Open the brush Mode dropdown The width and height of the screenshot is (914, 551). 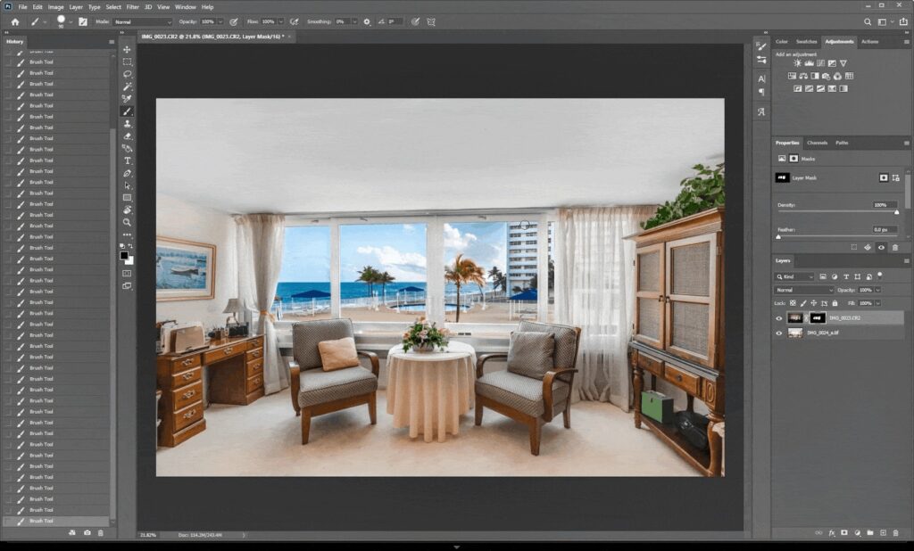[147, 21]
